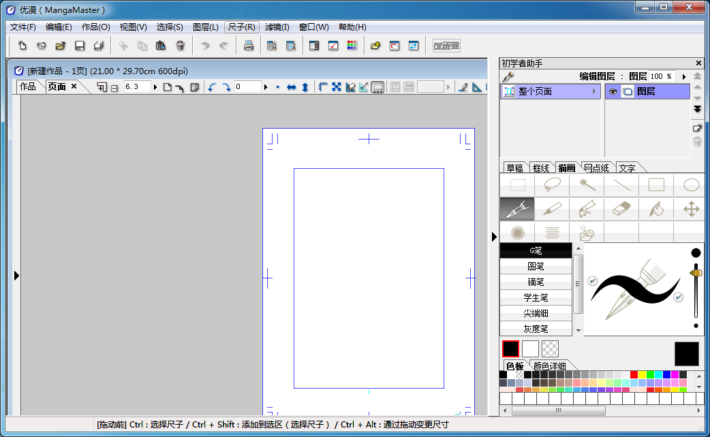The height and width of the screenshot is (437, 710).
Task: Choose the ellipse shape tool
Action: tap(690, 185)
